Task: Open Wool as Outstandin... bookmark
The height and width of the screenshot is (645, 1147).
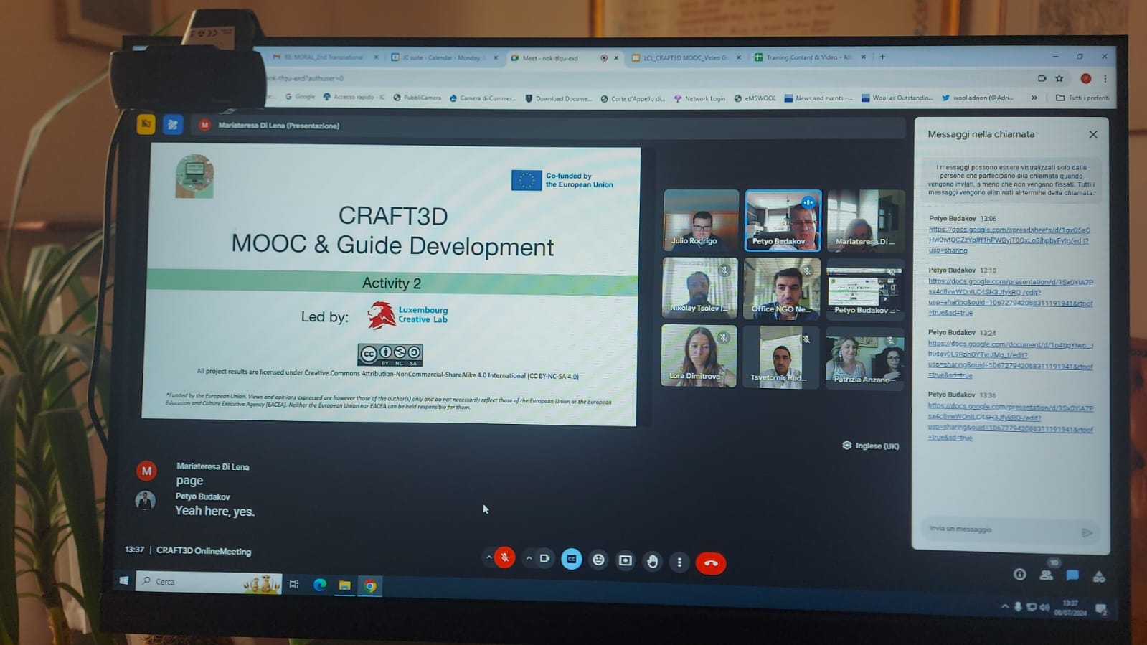Action: pos(897,98)
